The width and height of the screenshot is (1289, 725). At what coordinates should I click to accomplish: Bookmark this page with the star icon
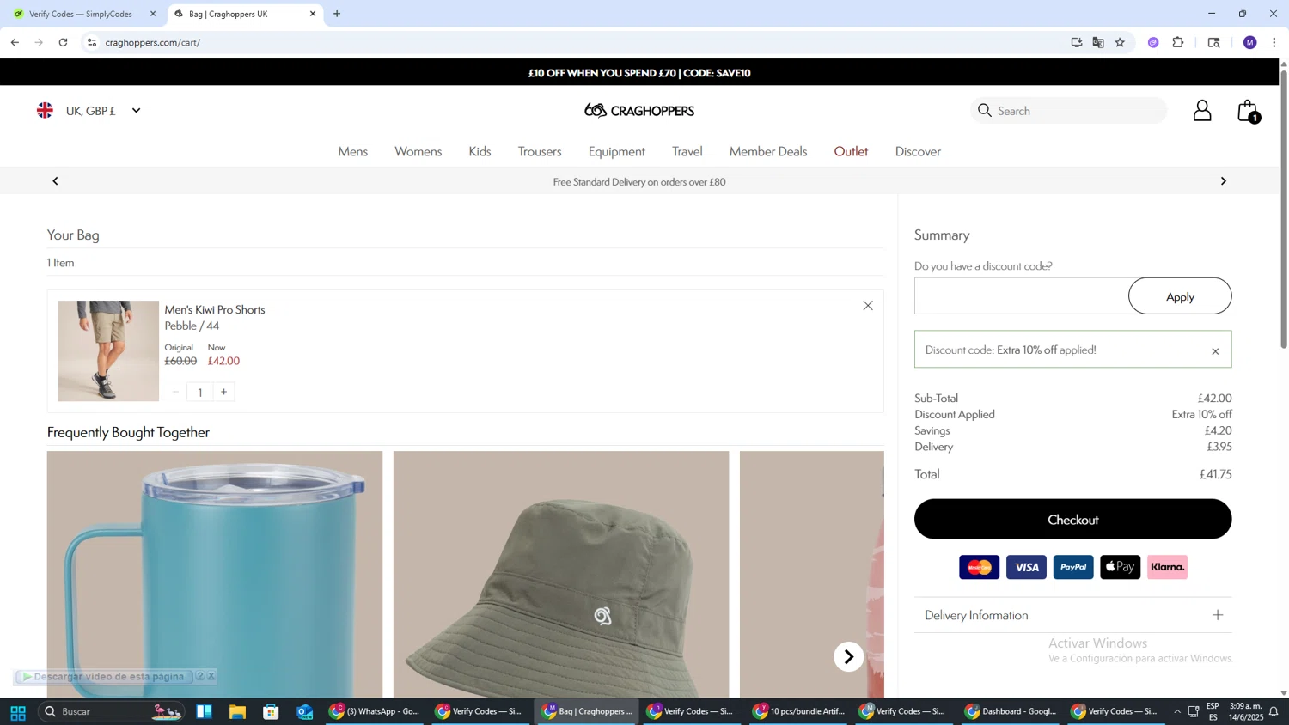coord(1120,42)
